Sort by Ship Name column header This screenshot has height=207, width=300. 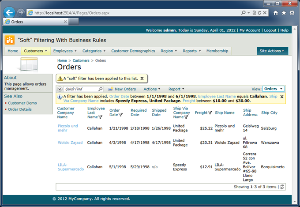pyautogui.click(x=225, y=113)
